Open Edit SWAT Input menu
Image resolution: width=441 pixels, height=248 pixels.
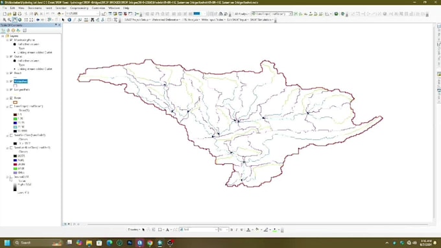click(x=237, y=20)
